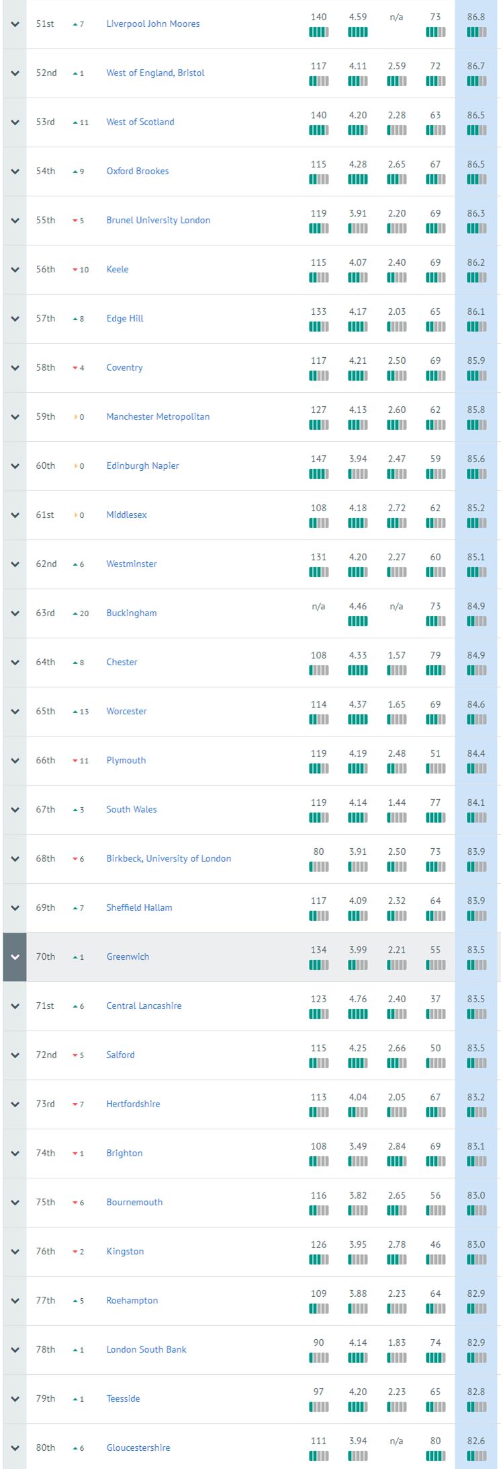Viewport: 501px width, 1469px height.
Task: Expand the highlighted Greenwich row chevron
Action: coord(15,957)
